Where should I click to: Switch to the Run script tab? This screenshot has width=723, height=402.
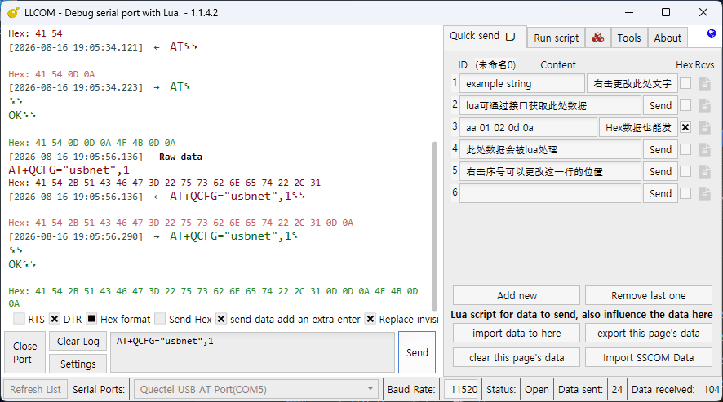556,38
